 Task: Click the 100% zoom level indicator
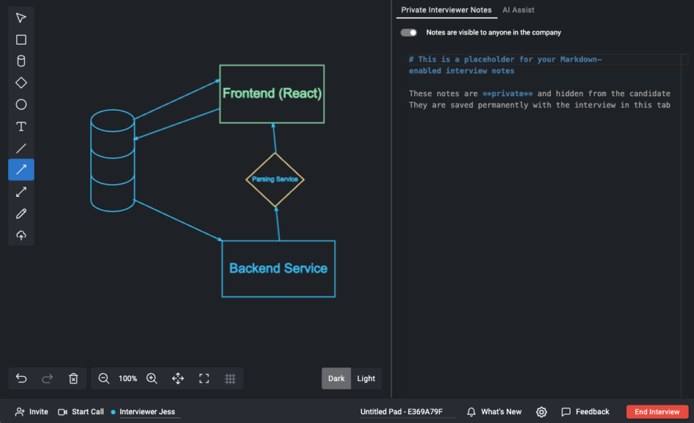pyautogui.click(x=128, y=379)
